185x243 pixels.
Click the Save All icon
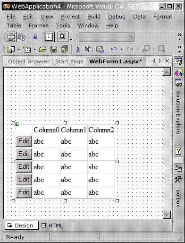pos(64,49)
